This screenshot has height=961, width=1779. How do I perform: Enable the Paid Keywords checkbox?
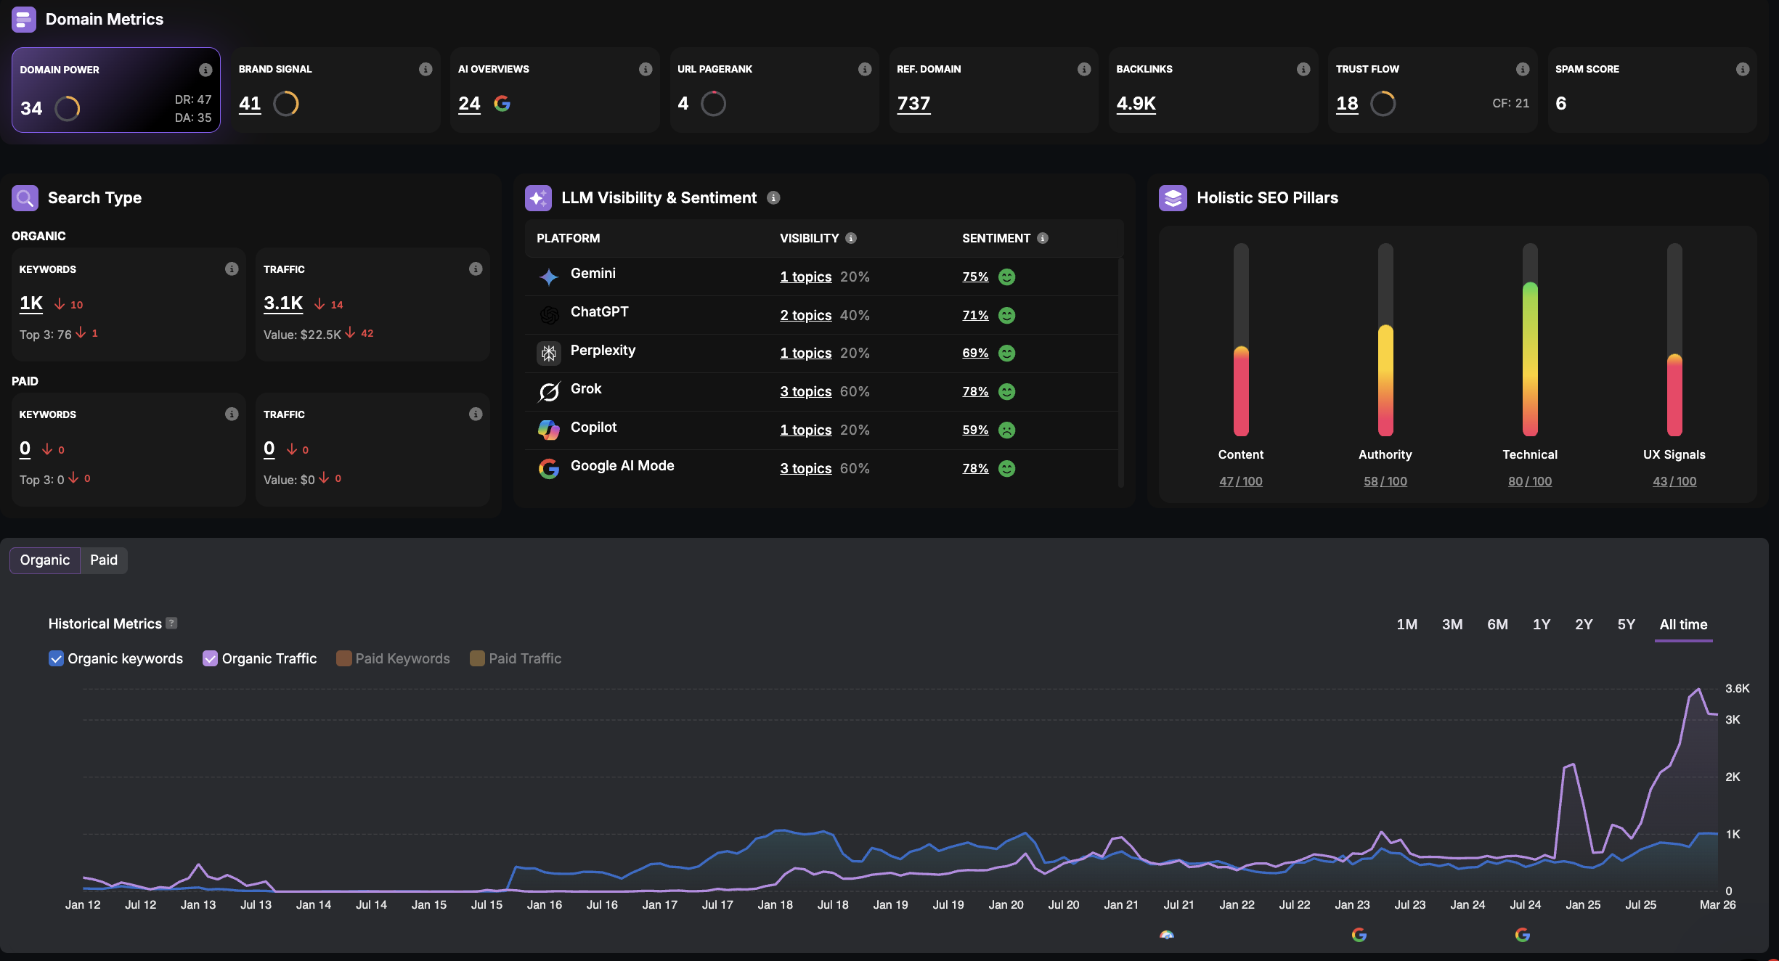click(x=343, y=658)
